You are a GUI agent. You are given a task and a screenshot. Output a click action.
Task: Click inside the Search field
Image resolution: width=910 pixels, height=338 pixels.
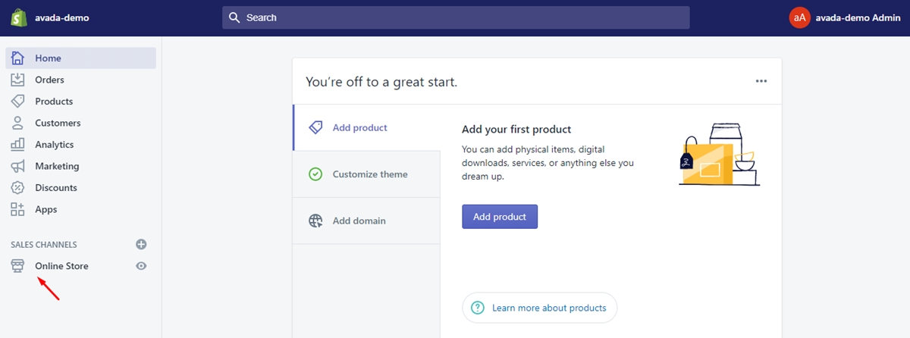click(x=456, y=17)
